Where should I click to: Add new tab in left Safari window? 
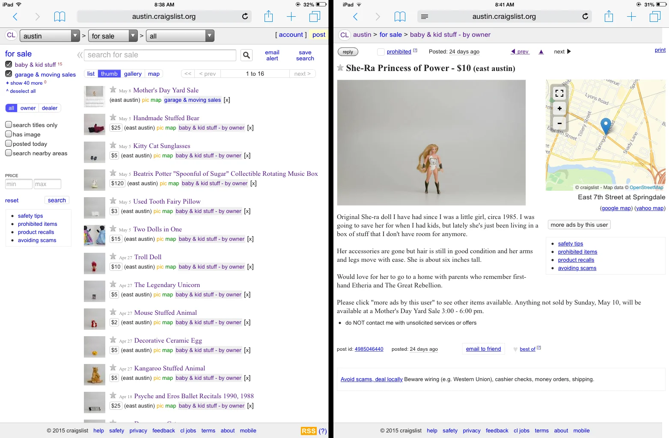291,17
